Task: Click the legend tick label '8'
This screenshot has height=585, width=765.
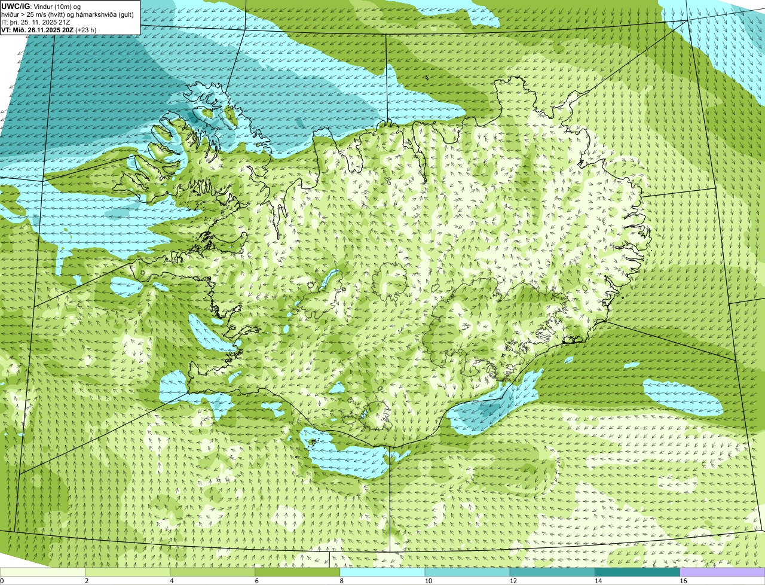Action: click(x=341, y=581)
